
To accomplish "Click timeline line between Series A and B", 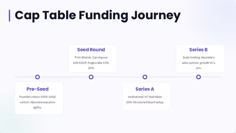I will (x=172, y=77).
